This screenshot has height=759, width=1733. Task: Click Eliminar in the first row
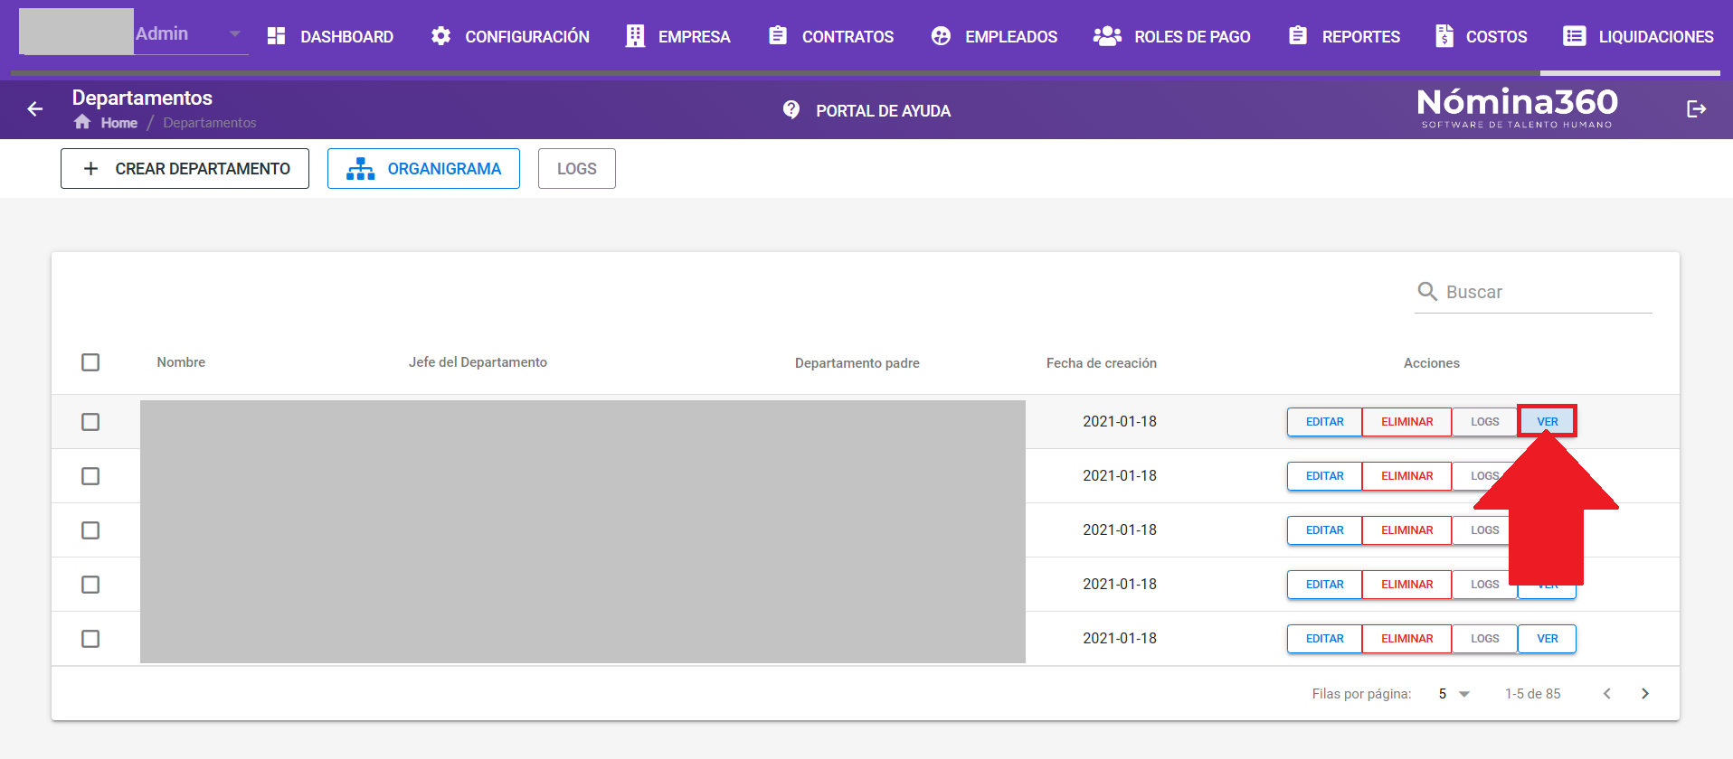pyautogui.click(x=1406, y=422)
